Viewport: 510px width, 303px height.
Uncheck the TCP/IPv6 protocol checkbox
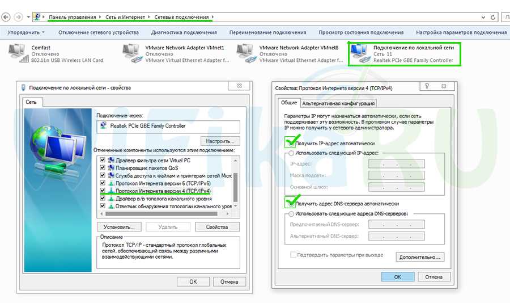(103, 183)
